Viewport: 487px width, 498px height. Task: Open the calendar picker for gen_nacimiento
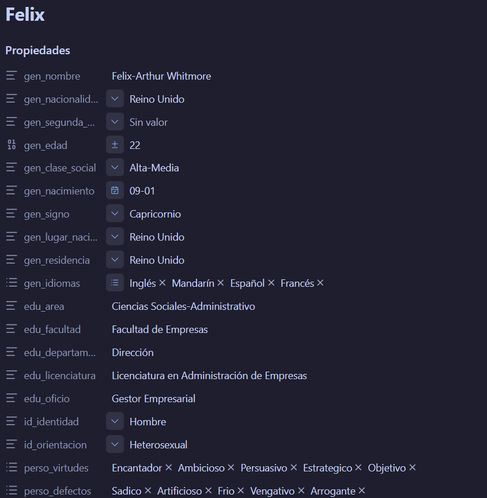pos(115,190)
